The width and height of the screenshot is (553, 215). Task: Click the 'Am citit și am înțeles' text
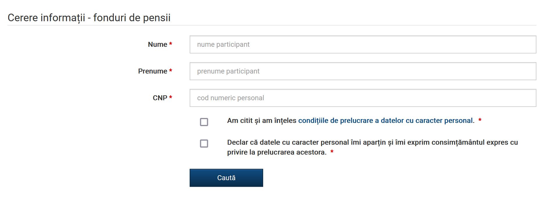pyautogui.click(x=261, y=121)
